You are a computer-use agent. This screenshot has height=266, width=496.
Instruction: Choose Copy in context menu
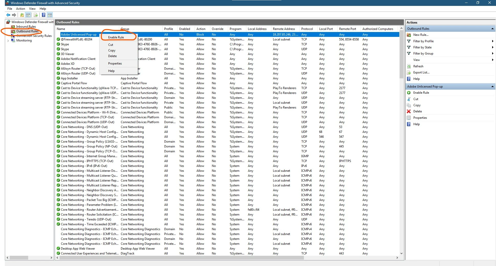tap(118, 50)
